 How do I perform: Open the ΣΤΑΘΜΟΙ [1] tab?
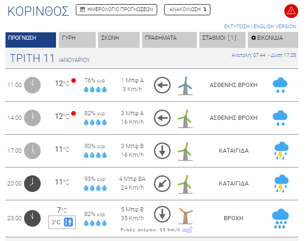click(x=221, y=38)
